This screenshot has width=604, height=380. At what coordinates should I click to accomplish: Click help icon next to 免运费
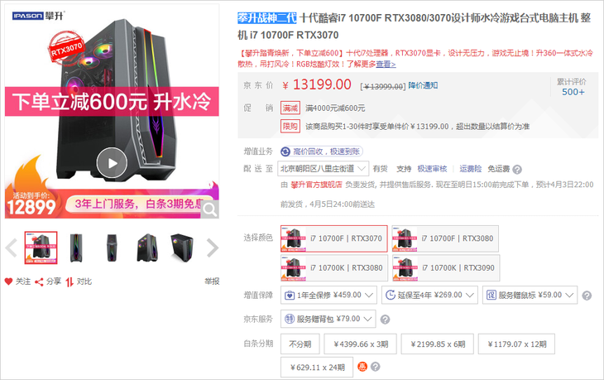[x=517, y=169]
